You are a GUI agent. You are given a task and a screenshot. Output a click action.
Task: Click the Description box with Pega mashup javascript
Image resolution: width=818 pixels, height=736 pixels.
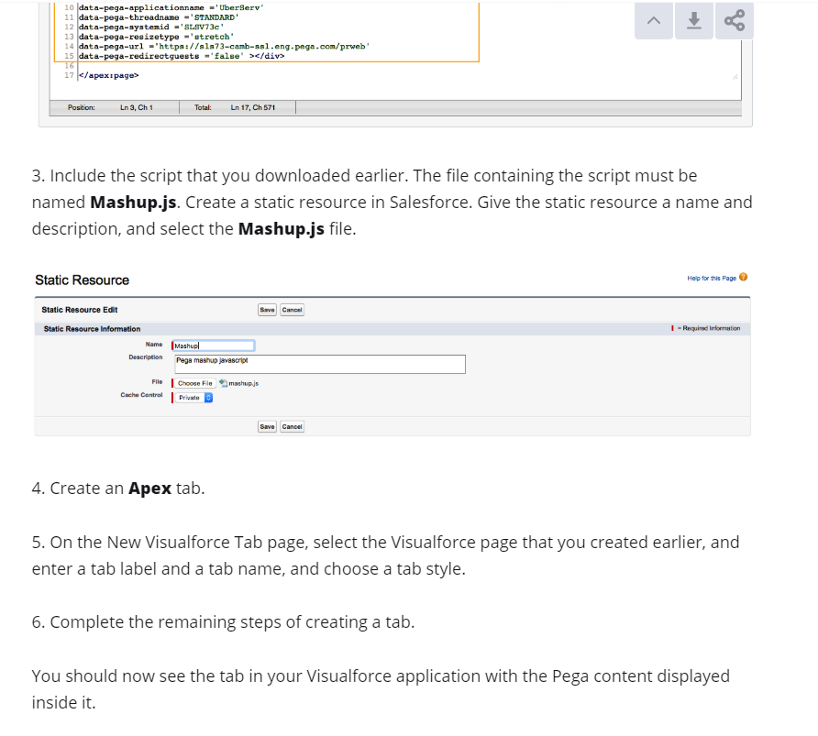320,365
